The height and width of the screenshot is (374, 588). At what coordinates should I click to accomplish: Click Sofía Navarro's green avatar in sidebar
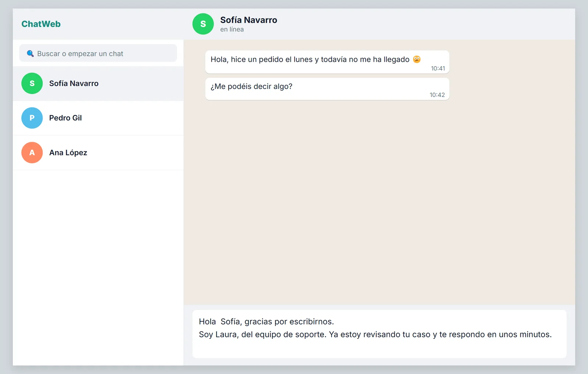(32, 83)
